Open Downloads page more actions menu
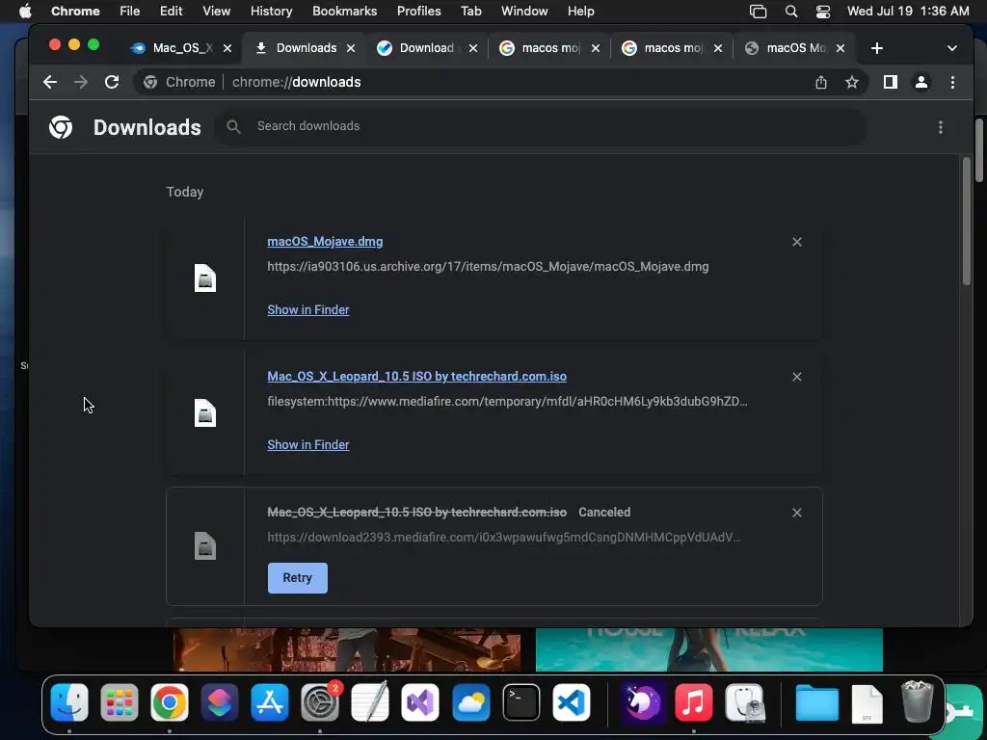 tap(941, 127)
